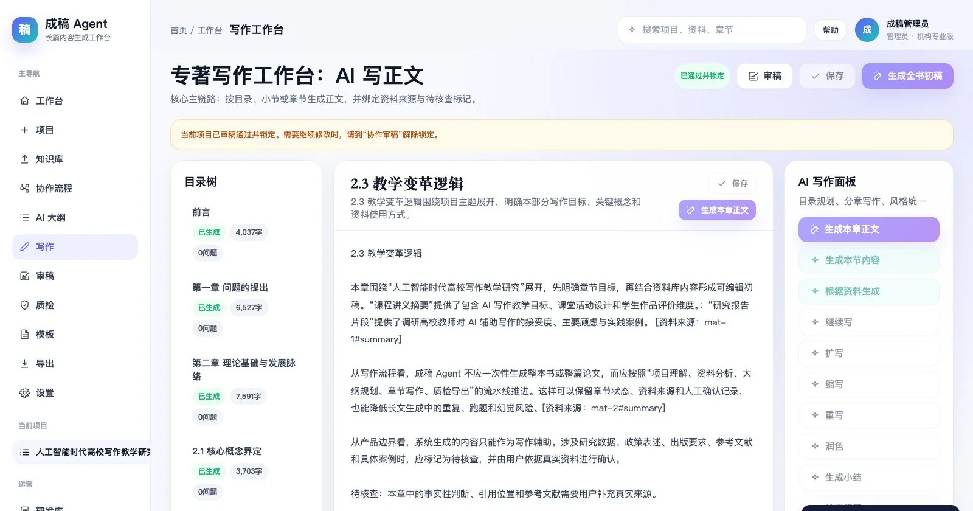Open AI 大纲 list icon
973x511 pixels.
click(x=24, y=217)
